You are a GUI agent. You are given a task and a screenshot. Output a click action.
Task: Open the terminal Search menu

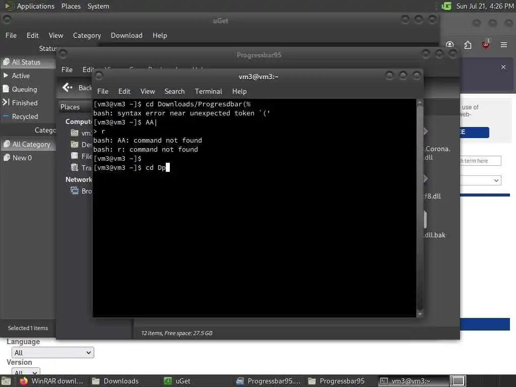pyautogui.click(x=174, y=92)
